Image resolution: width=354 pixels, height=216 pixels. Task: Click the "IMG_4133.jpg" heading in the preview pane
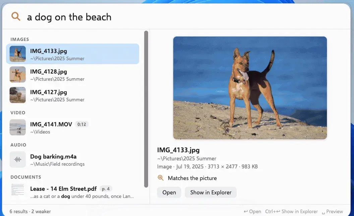pyautogui.click(x=178, y=150)
